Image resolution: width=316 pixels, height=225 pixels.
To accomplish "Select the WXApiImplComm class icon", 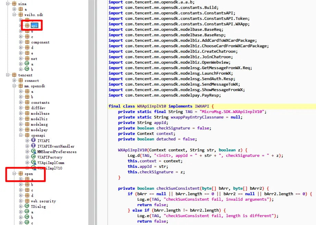I will point(34,162).
